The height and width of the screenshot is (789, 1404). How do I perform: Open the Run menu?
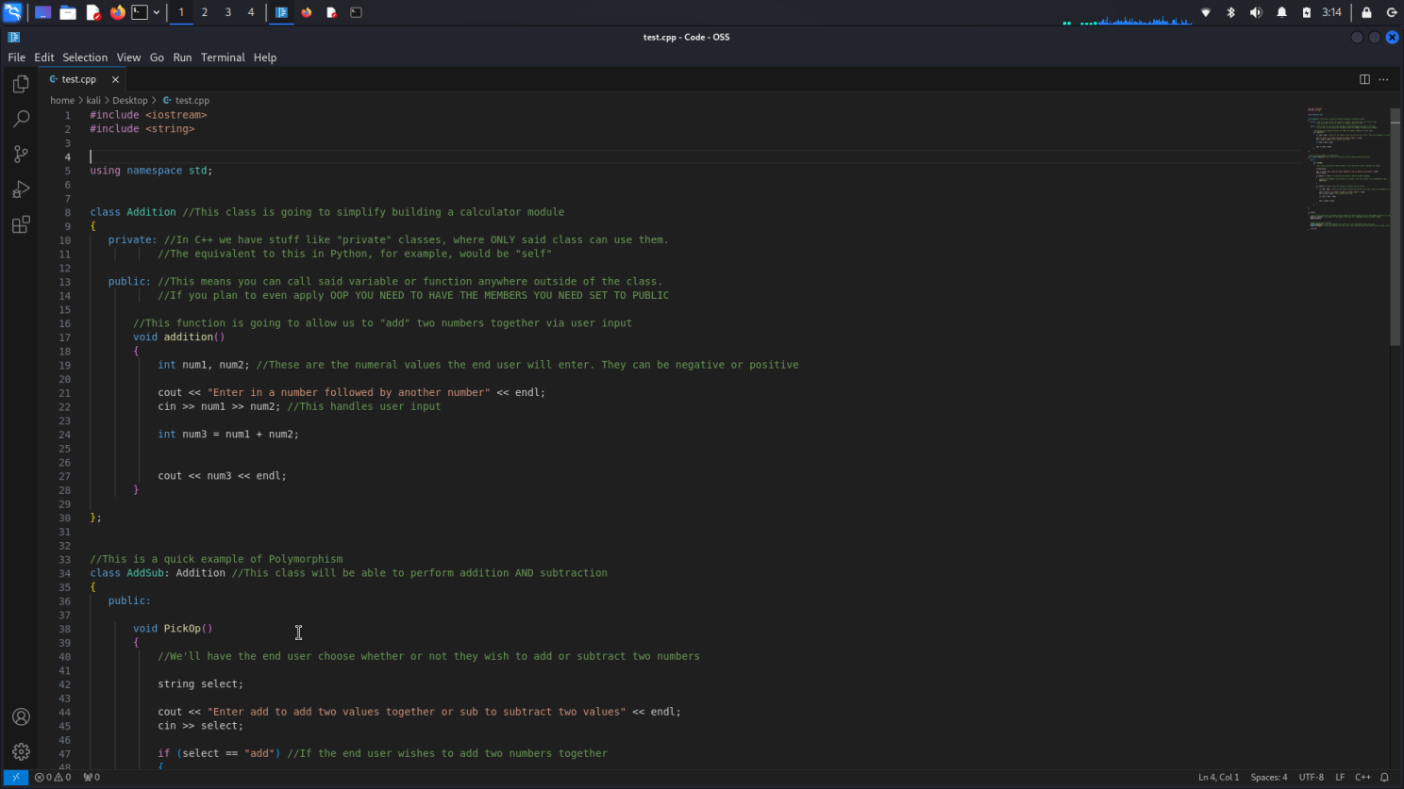click(x=182, y=58)
